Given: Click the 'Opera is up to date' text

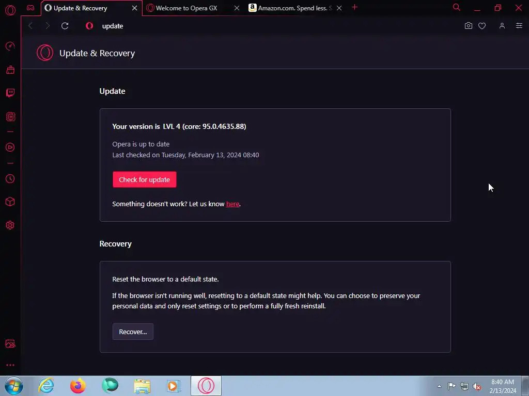Looking at the screenshot, I should [x=141, y=144].
